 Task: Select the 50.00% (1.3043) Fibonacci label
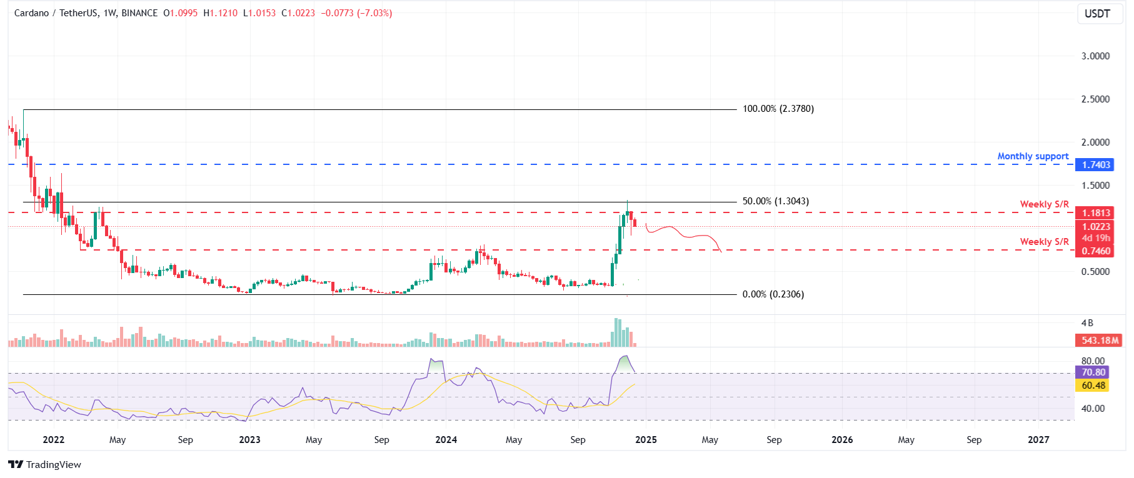click(775, 201)
